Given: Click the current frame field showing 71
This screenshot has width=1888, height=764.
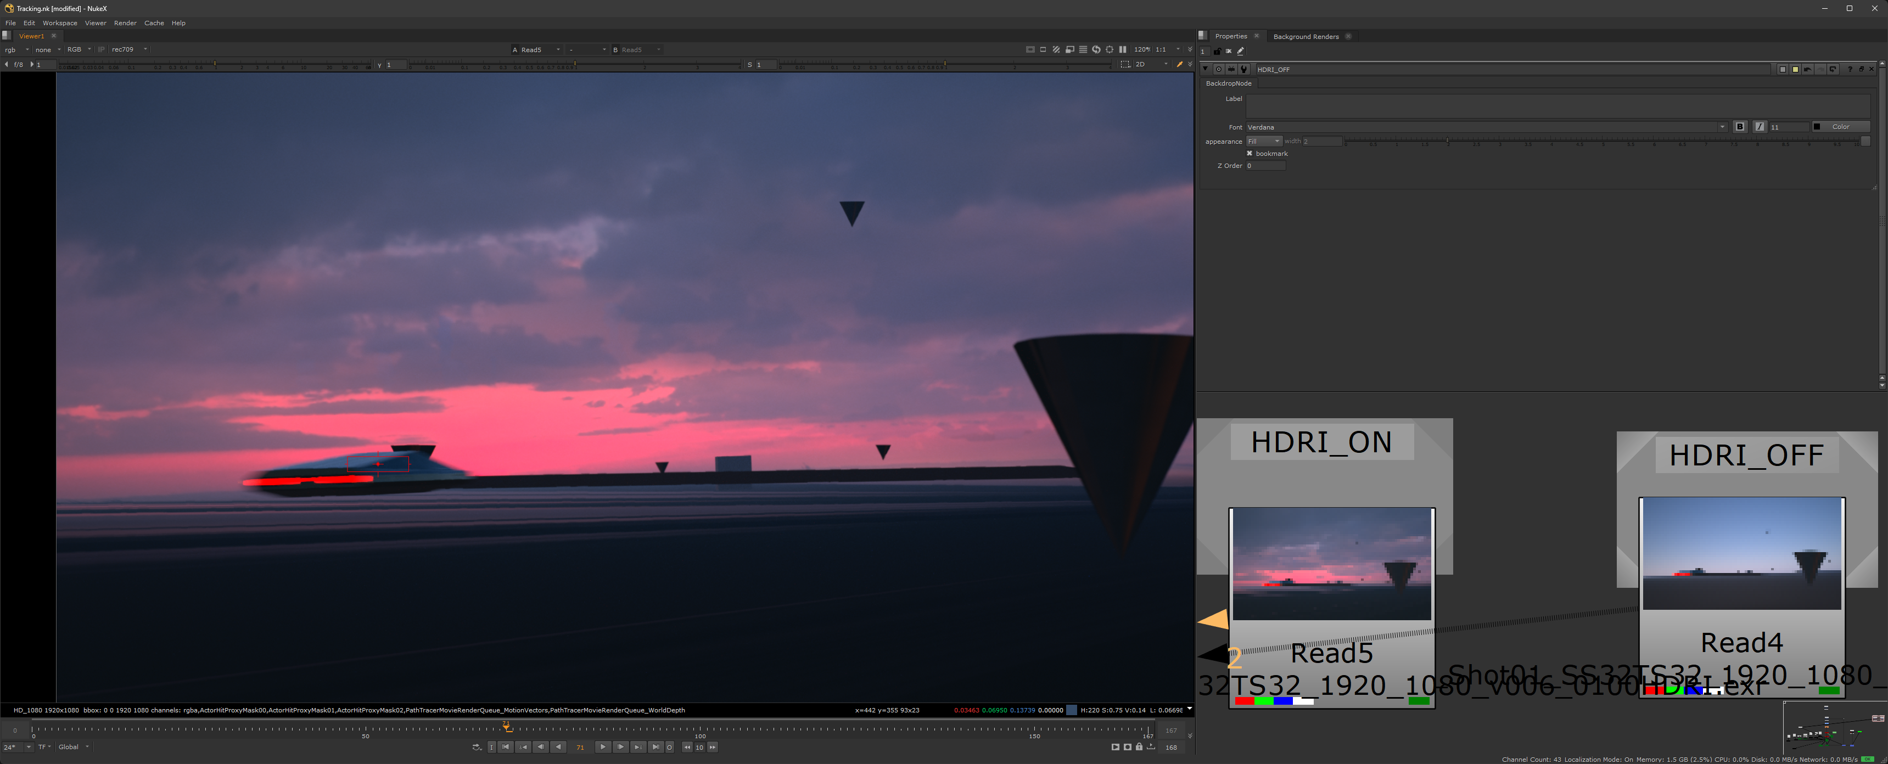Looking at the screenshot, I should tap(580, 747).
